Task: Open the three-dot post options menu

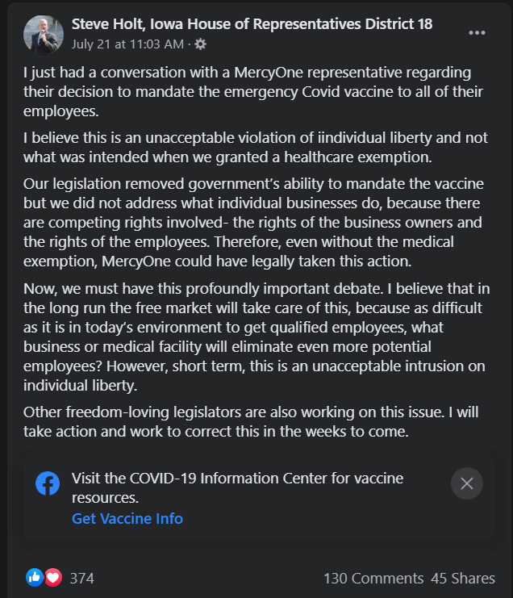Action: (x=477, y=33)
